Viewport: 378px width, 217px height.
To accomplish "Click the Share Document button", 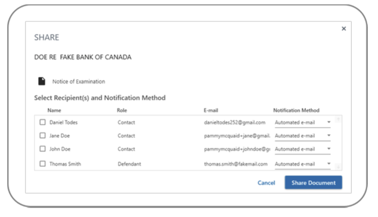I will (313, 182).
